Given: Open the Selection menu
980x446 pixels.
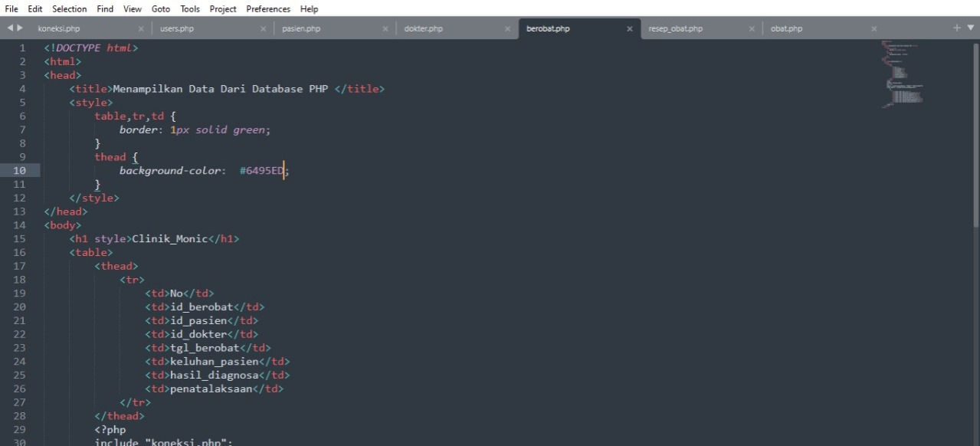Looking at the screenshot, I should pos(70,9).
